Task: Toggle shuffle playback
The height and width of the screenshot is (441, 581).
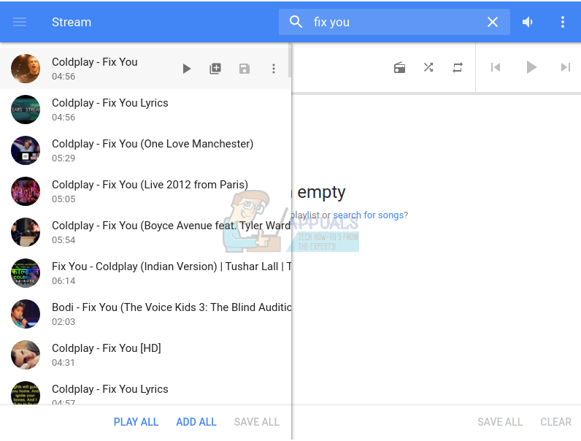Action: coord(428,67)
